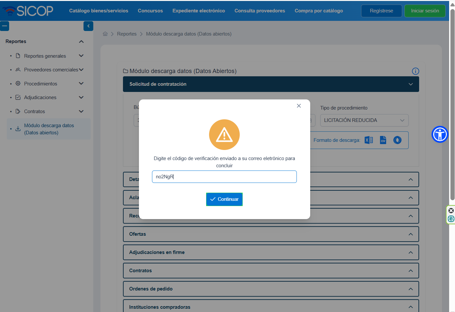This screenshot has width=455, height=312.
Task: Collapse the Solicitud de contratación panel
Action: (411, 84)
